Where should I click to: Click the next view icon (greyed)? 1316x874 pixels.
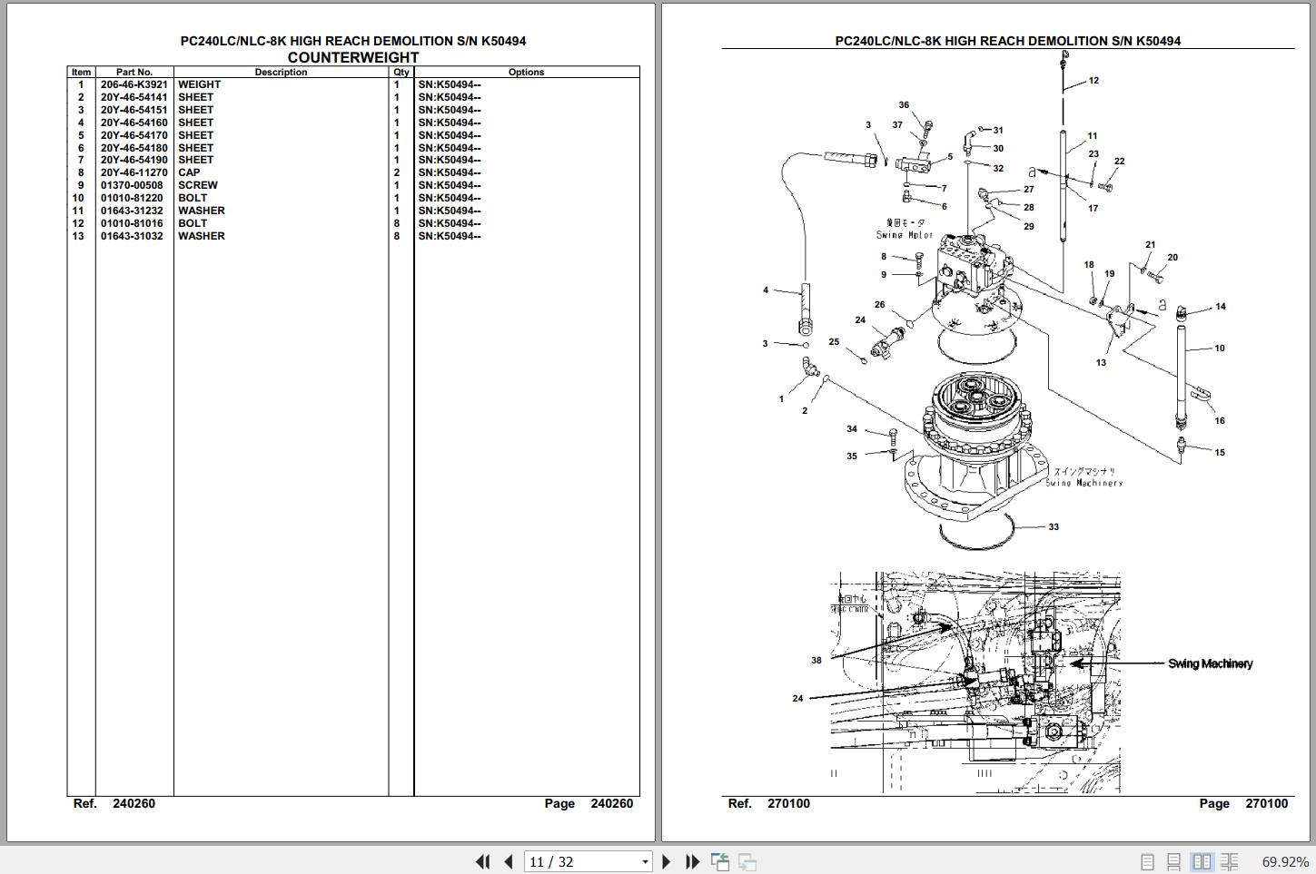pyautogui.click(x=747, y=861)
